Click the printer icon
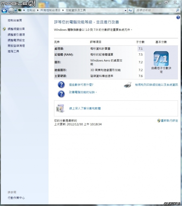Screen dimensions: 182x206 pyautogui.click(x=128, y=85)
